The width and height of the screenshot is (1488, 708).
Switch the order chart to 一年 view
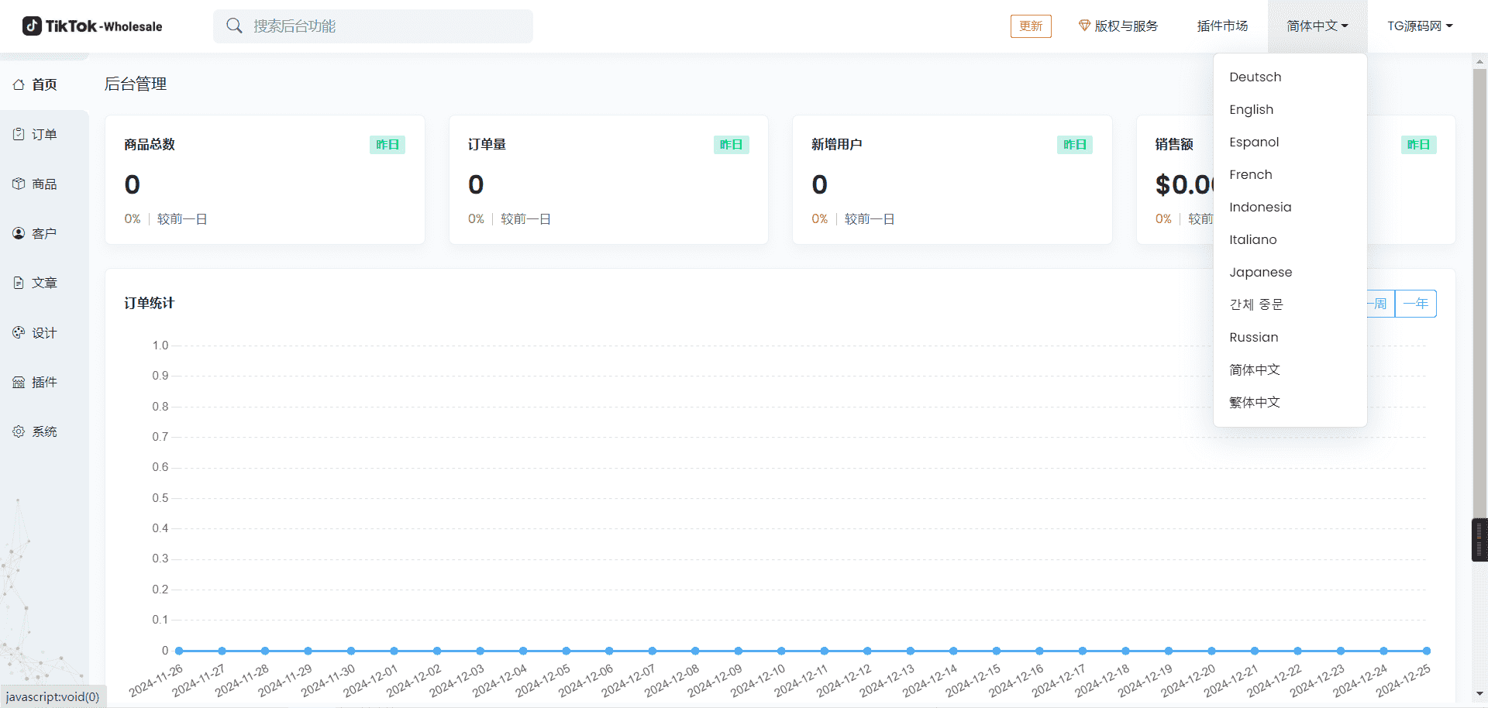tap(1415, 304)
